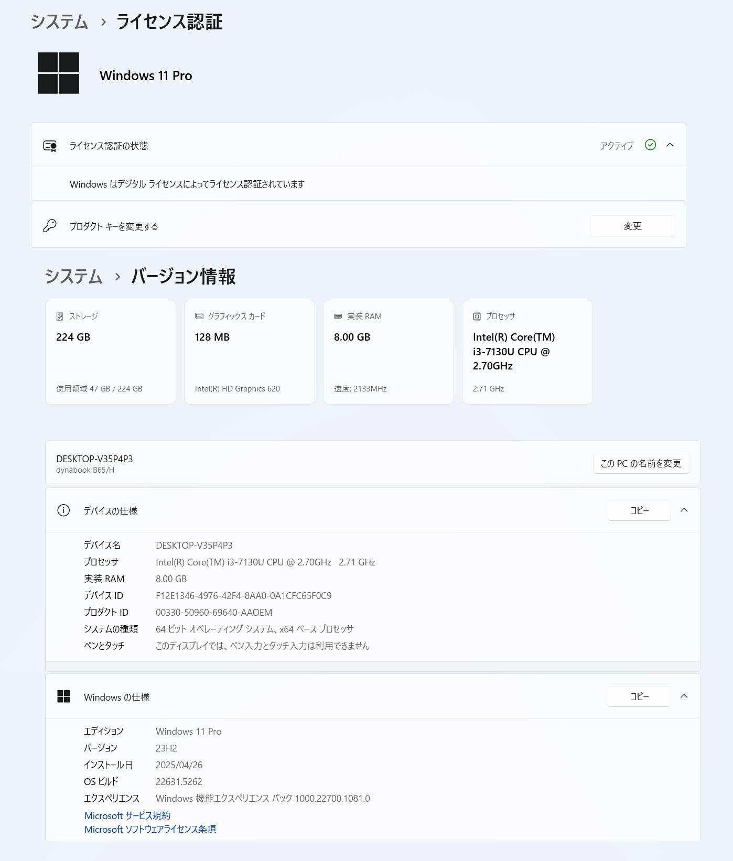Go to システム breadcrumb above ライセンス認証
Viewport: 733px width, 861px height.
coord(59,21)
